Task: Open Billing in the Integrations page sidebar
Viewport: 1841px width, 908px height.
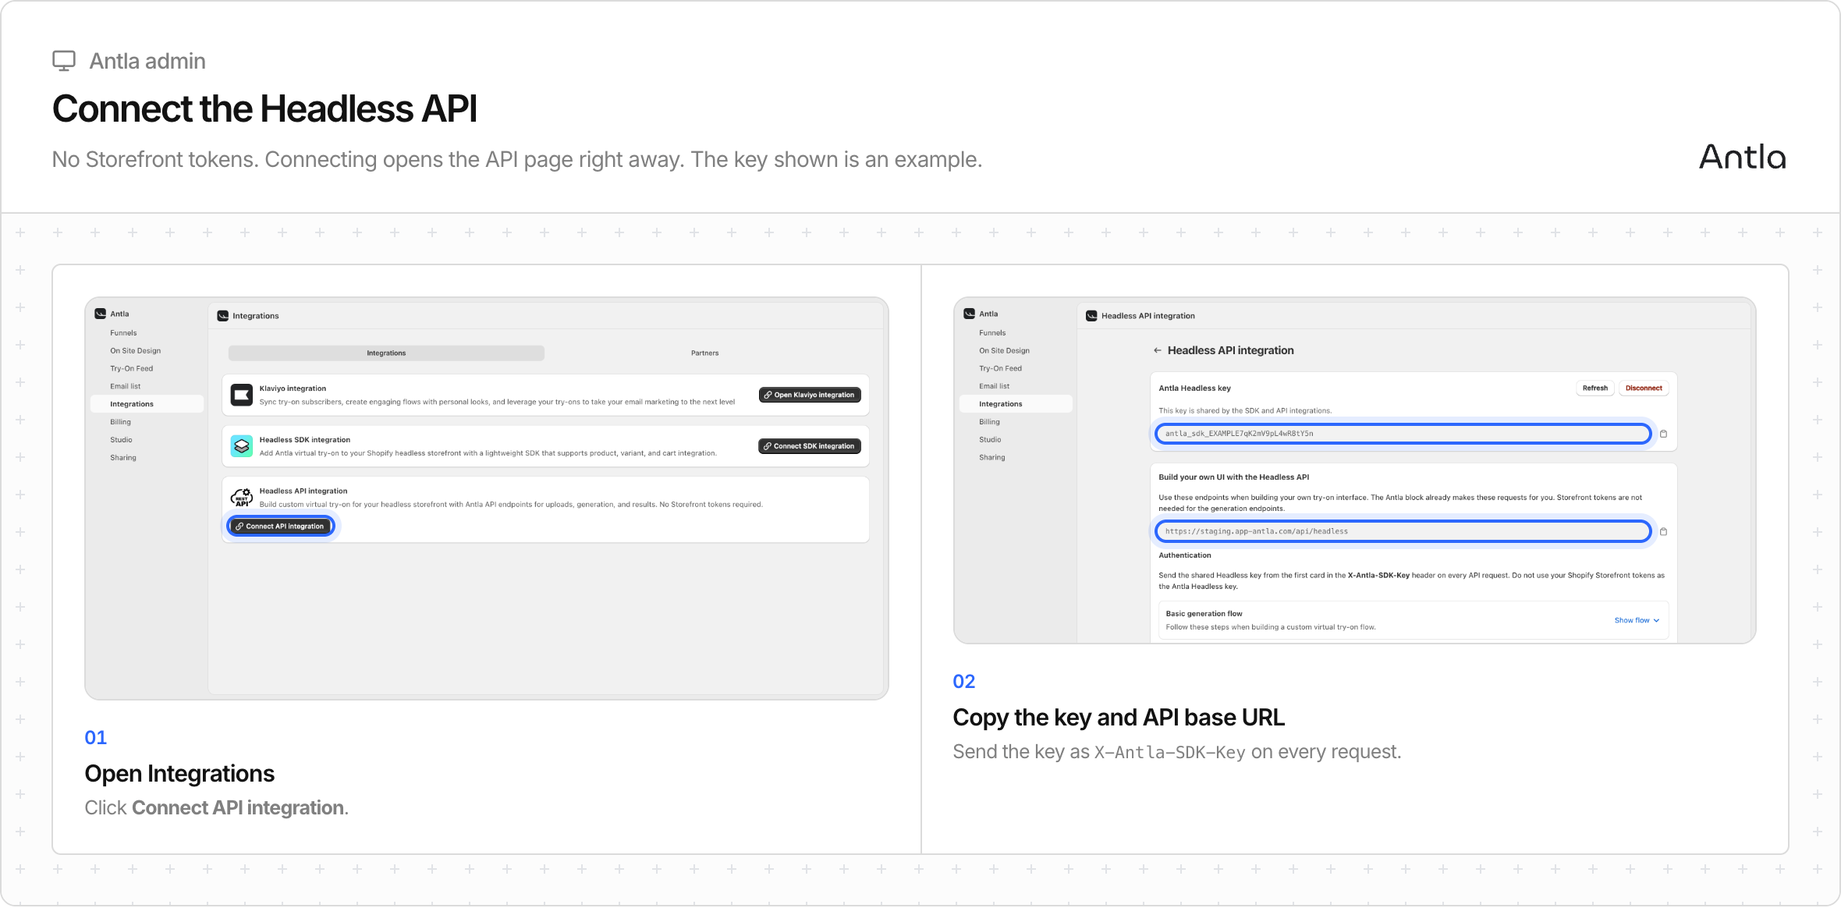Action: click(x=120, y=422)
